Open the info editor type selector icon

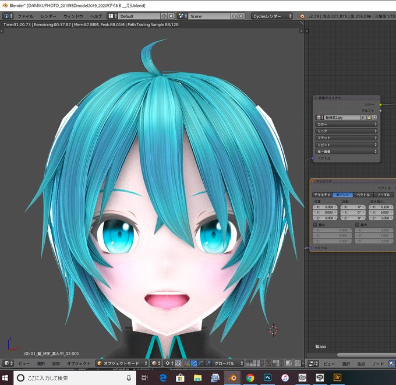pos(8,16)
